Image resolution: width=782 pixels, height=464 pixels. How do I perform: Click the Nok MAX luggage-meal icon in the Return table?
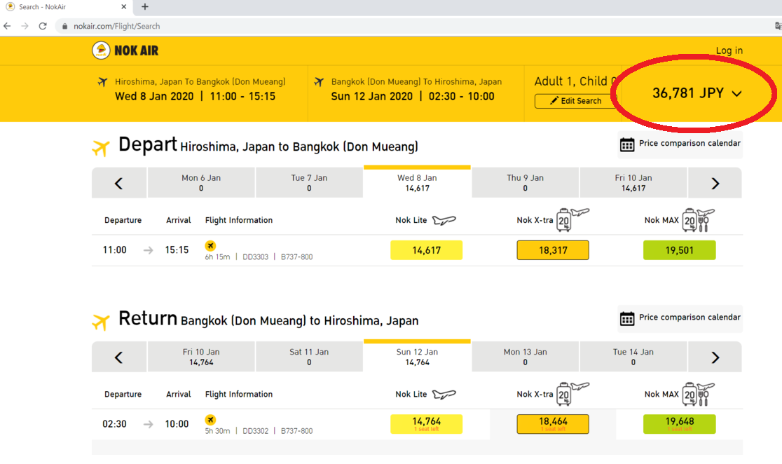(699, 394)
